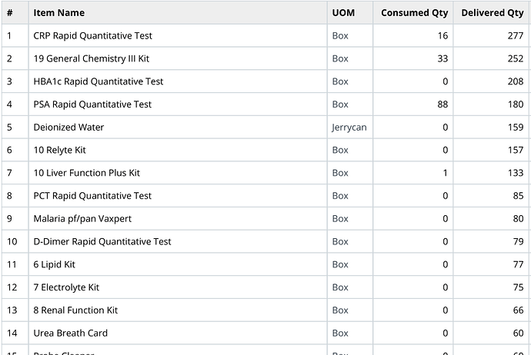Image resolution: width=531 pixels, height=355 pixels.
Task: Click the Box link for 6 Lipid Kit
Action: coord(340,264)
